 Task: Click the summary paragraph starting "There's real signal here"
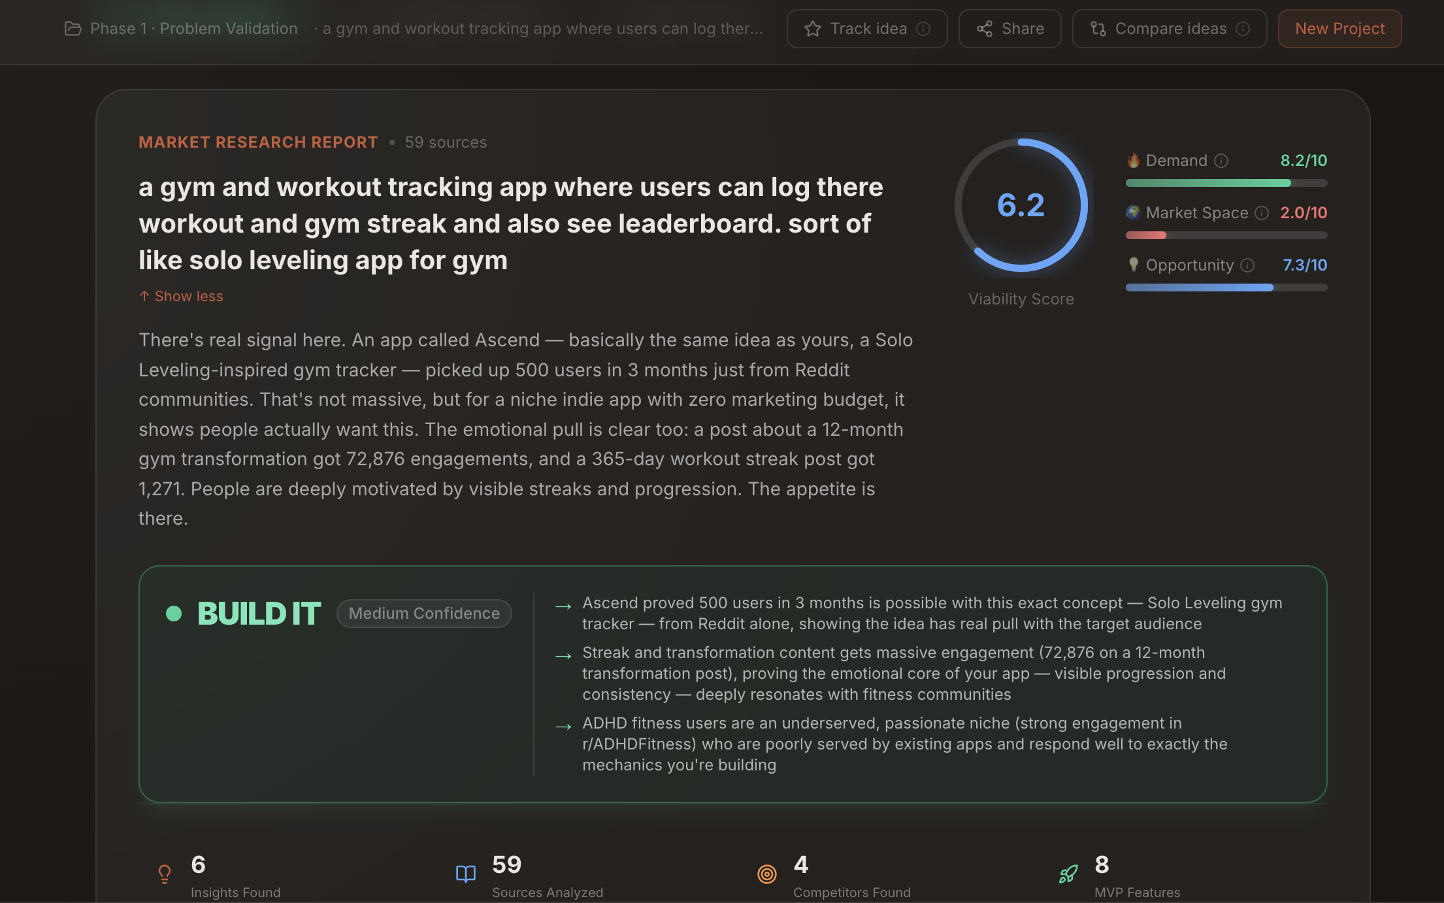point(526,429)
